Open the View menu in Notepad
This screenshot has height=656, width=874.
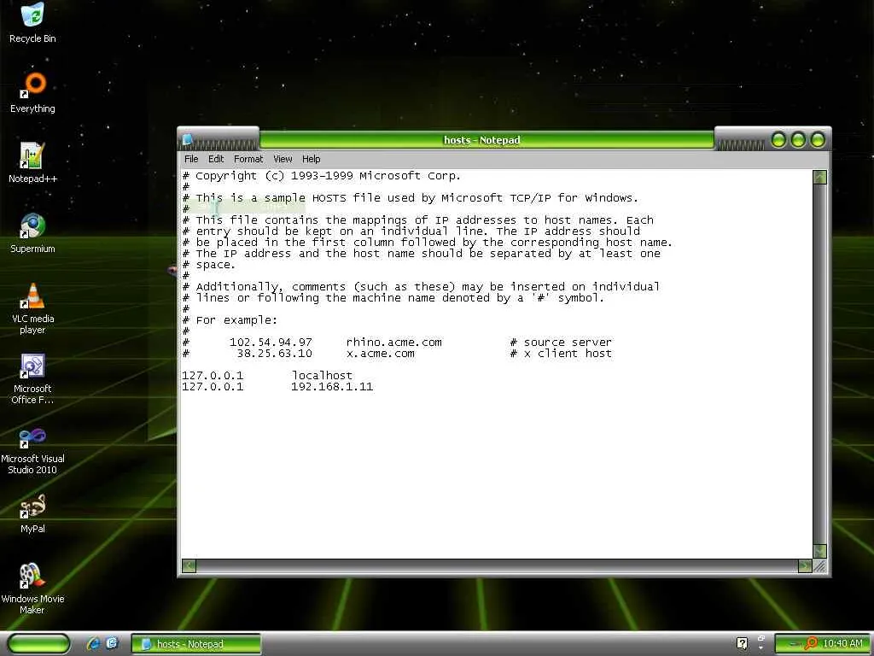click(x=283, y=159)
